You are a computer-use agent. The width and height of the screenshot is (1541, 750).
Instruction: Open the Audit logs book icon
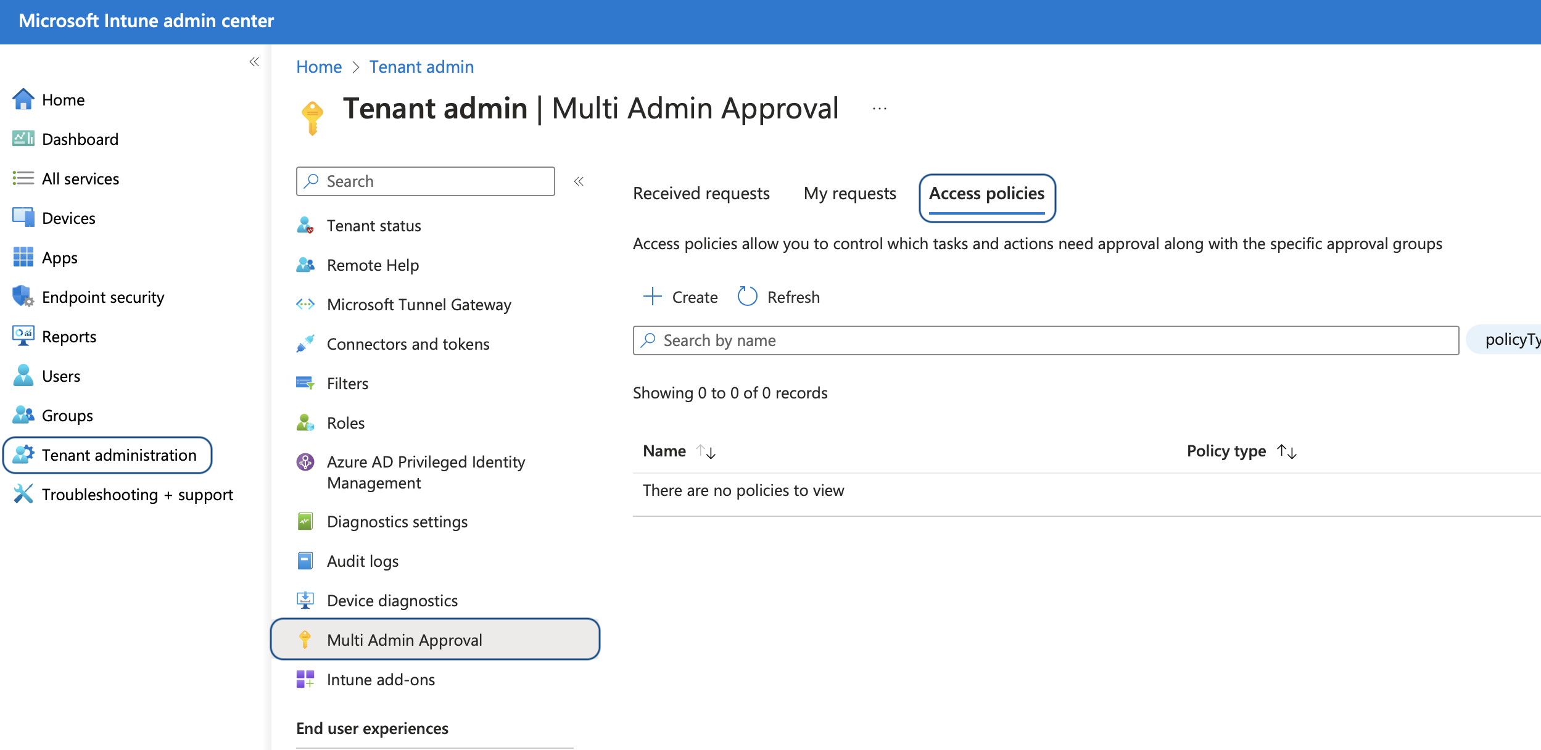[x=305, y=561]
